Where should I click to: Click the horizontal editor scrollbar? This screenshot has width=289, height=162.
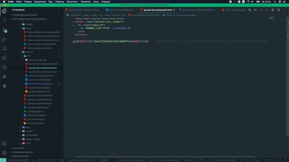[x=165, y=157]
